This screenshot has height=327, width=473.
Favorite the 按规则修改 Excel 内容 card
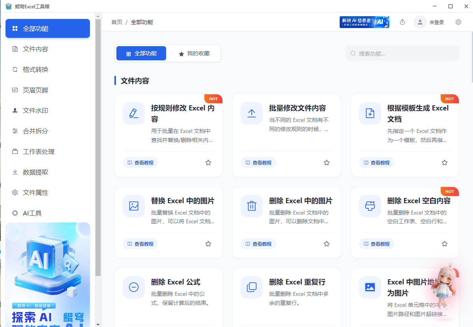point(208,162)
